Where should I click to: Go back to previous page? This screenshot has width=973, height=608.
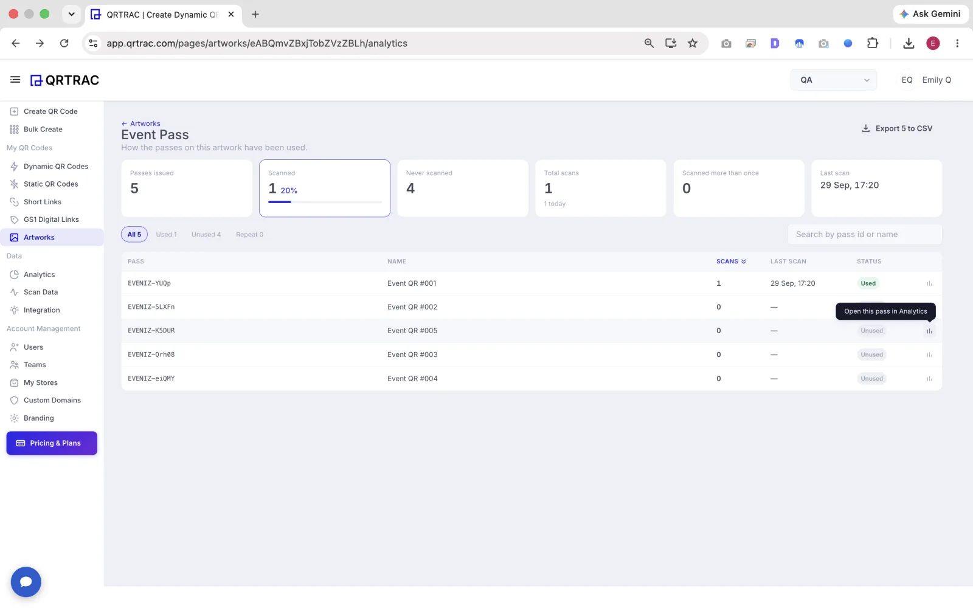[x=16, y=43]
